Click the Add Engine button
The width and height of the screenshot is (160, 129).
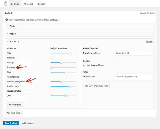pyautogui.click(x=27, y=123)
